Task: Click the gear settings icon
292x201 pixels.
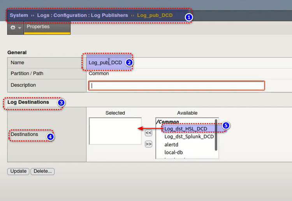Action: tap(13, 28)
